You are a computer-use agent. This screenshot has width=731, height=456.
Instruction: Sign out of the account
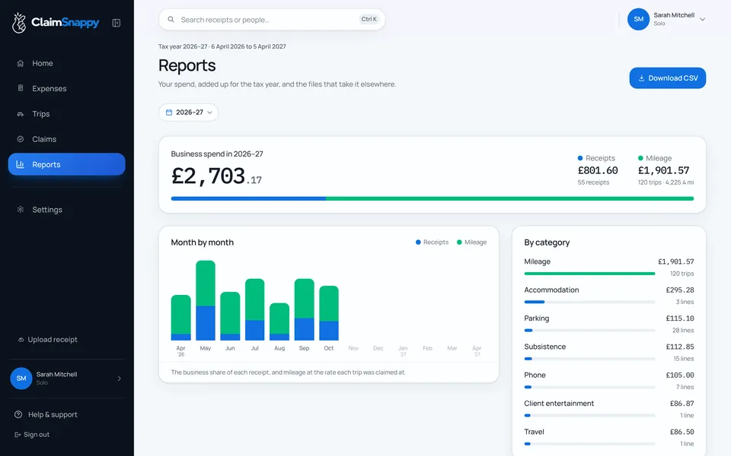coord(32,435)
